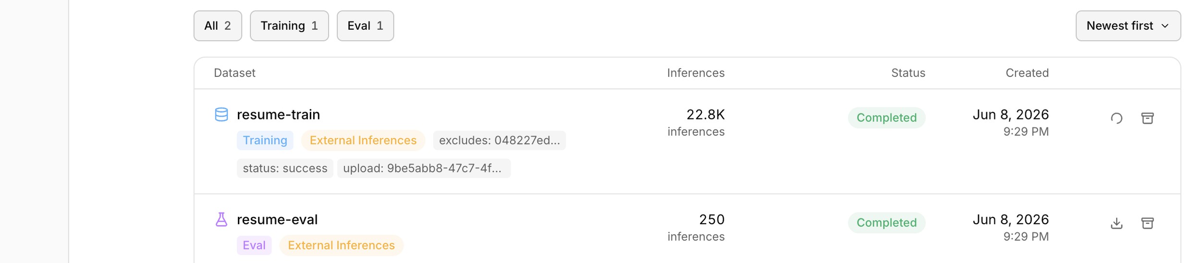1203x263 pixels.
Task: Click the Training tag on resume-train
Action: click(x=265, y=141)
